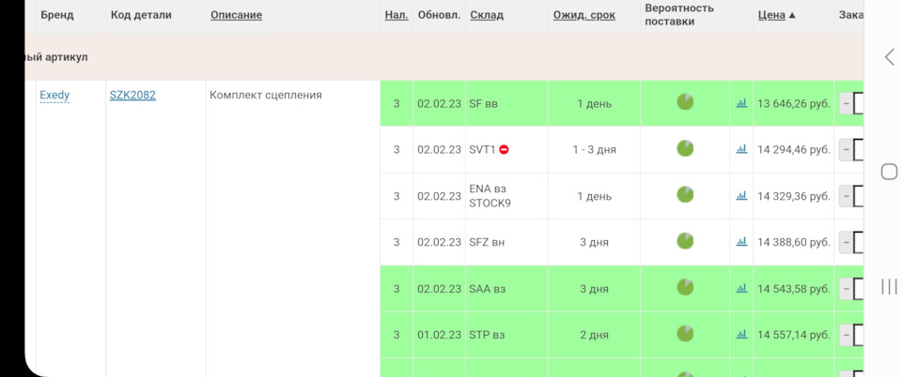Image resolution: width=902 pixels, height=377 pixels.
Task: Select the price 14 329,36 руб.
Action: click(x=794, y=196)
